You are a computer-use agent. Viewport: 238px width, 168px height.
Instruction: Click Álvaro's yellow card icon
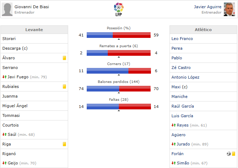coord(65,58)
